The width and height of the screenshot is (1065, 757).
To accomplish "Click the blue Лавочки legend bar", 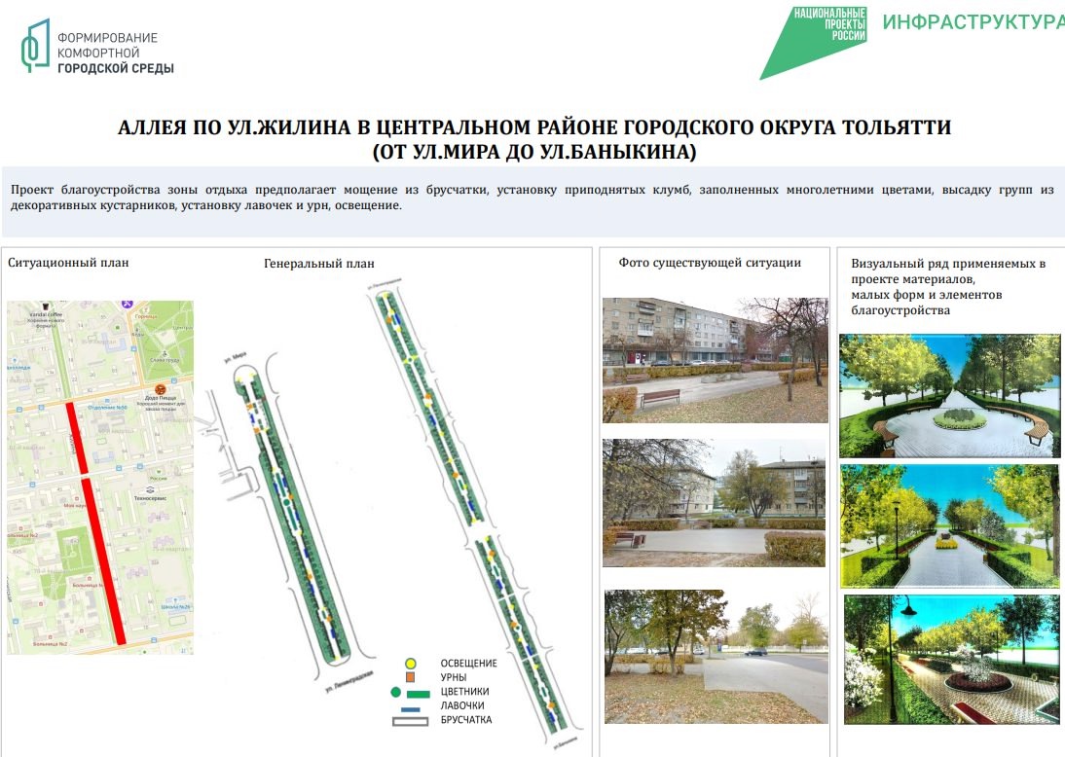I will pos(411,708).
